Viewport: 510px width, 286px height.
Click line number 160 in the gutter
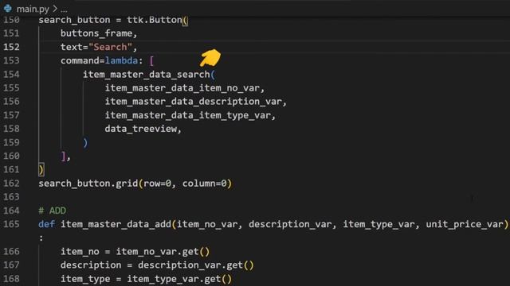pyautogui.click(x=11, y=156)
